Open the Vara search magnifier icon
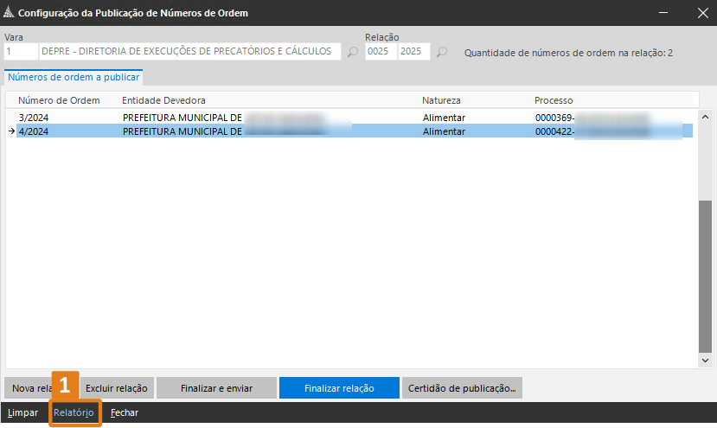This screenshot has height=428, width=717. (353, 52)
